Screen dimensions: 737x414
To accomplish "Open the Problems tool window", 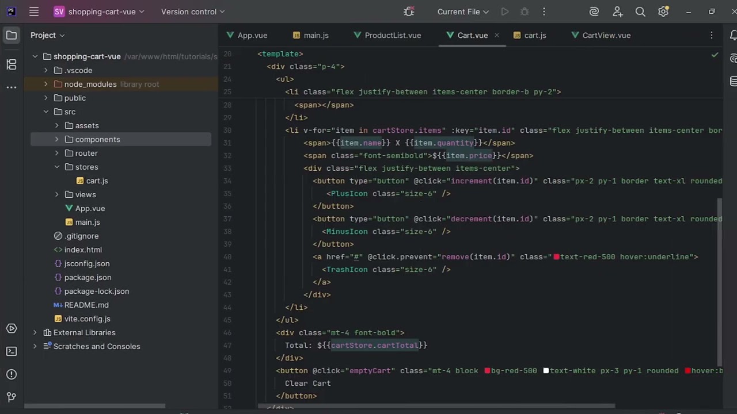I will pyautogui.click(x=12, y=374).
